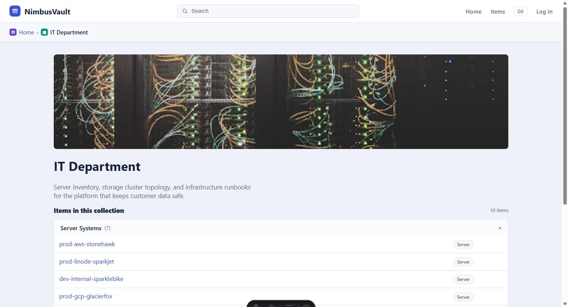Go to Home via breadcrumb link
This screenshot has height=307, width=568.
coord(27,32)
